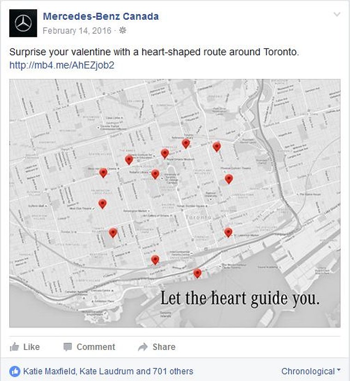Image resolution: width=350 pixels, height=381 pixels.
Task: Click the Share arrow icon
Action: point(143,347)
